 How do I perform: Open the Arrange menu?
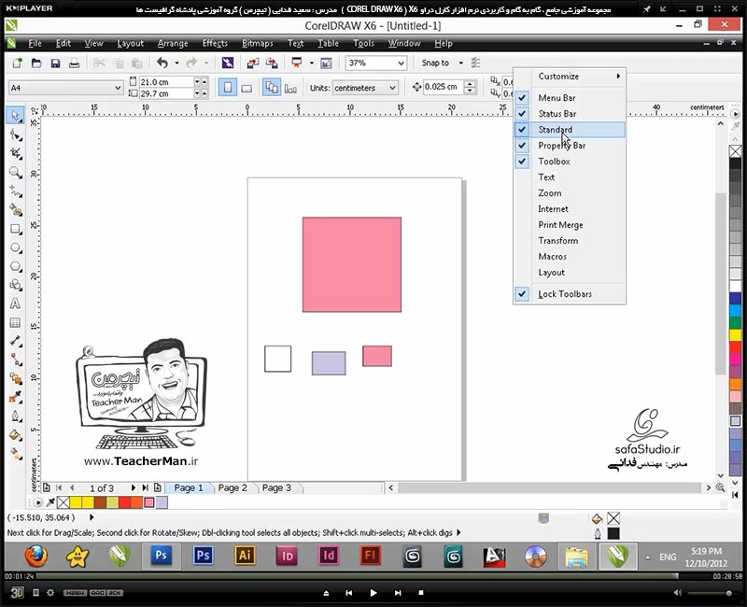173,43
